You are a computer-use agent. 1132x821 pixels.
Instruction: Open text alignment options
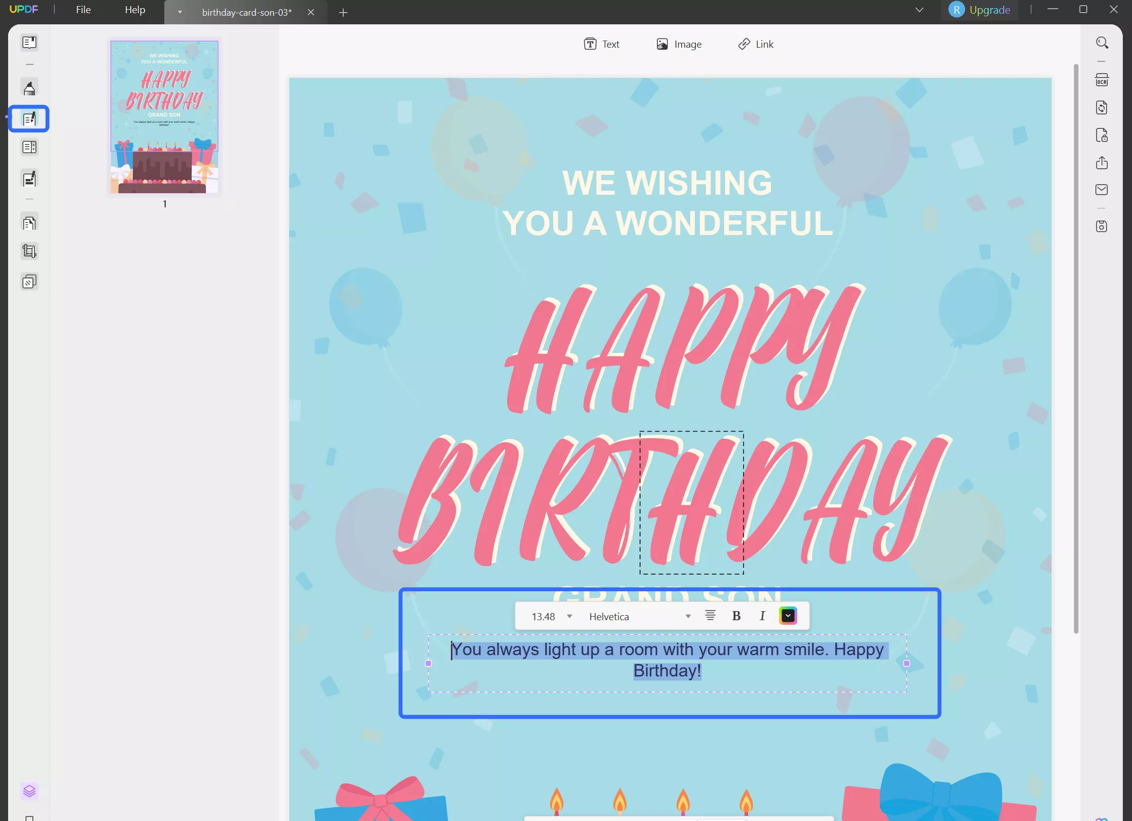pos(711,616)
